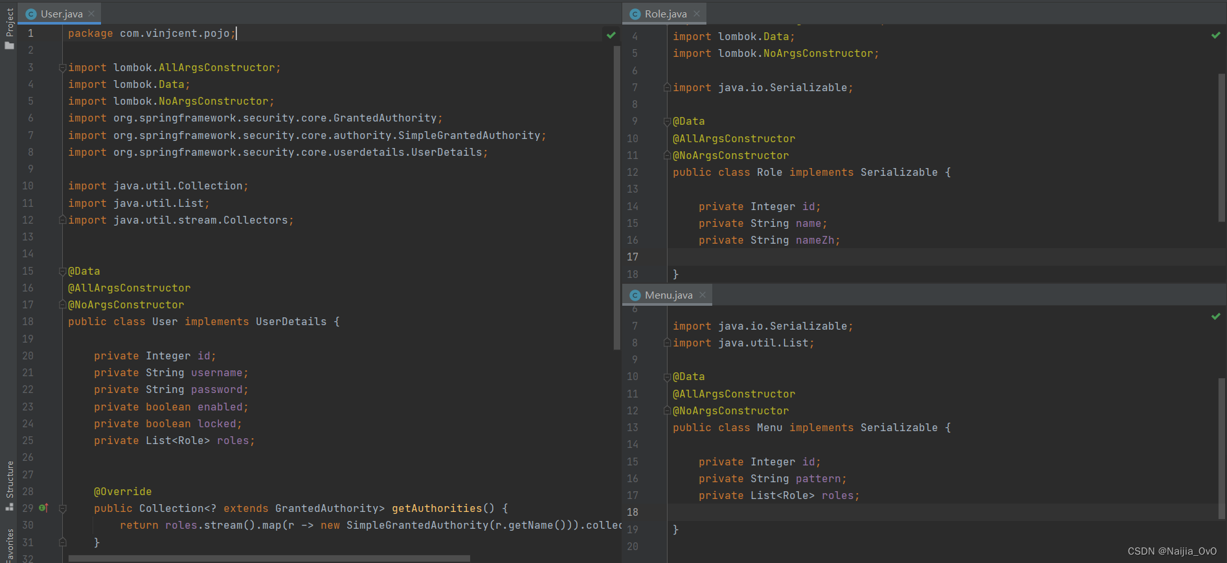1227x563 pixels.
Task: Click 'public class User implements UserDetails' declaration
Action: 204,321
